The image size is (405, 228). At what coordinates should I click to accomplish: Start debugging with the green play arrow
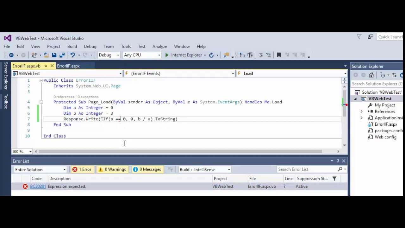point(167,55)
